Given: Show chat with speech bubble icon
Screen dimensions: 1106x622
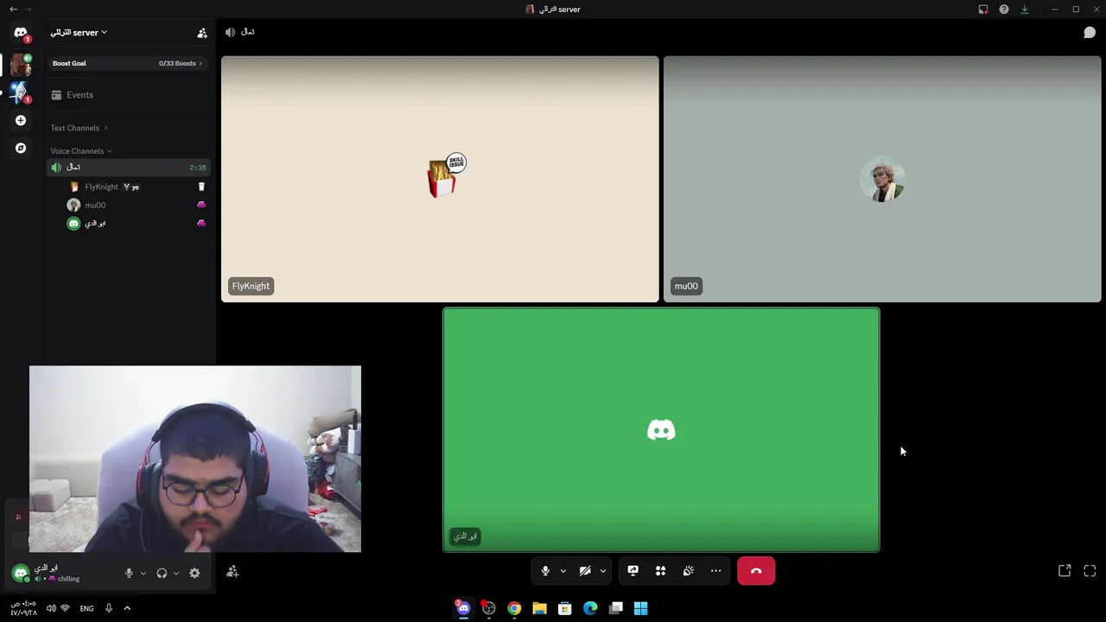Looking at the screenshot, I should click(1090, 33).
